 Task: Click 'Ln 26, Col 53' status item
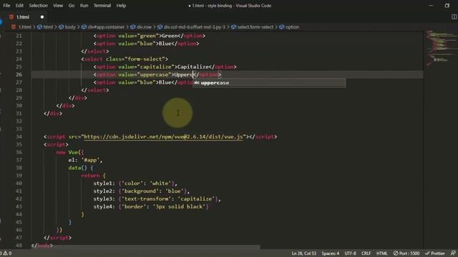tap(303, 253)
